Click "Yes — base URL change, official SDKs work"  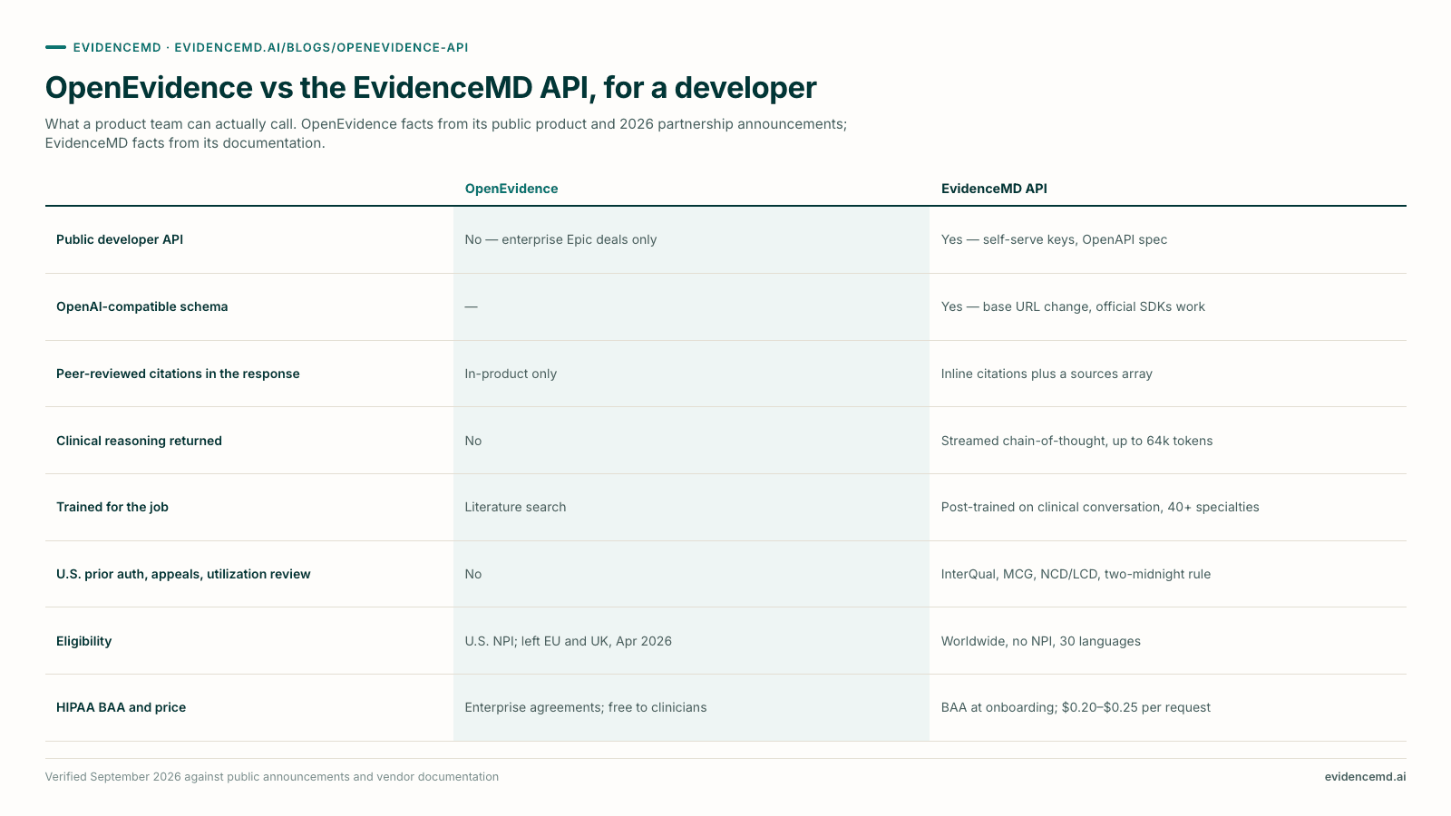click(1073, 306)
